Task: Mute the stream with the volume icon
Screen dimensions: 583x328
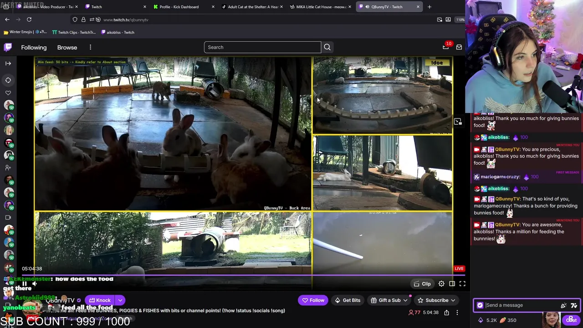Action: click(35, 284)
